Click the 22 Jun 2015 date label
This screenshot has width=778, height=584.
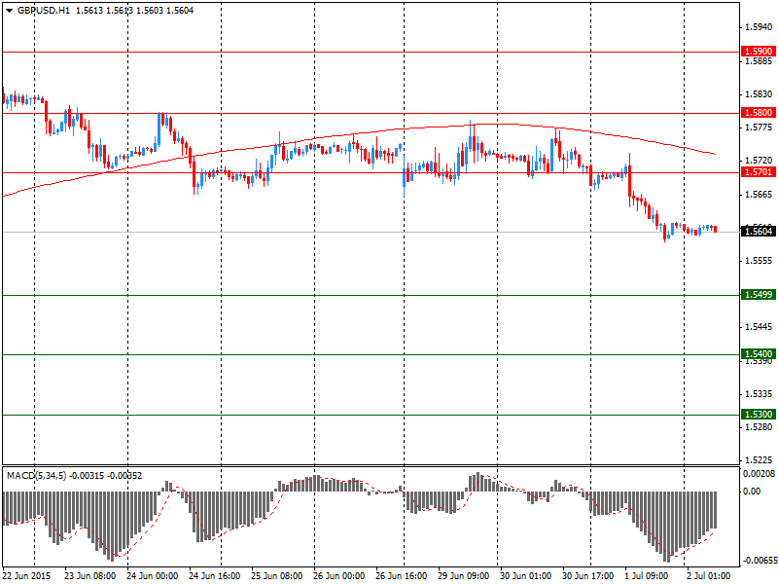27,576
